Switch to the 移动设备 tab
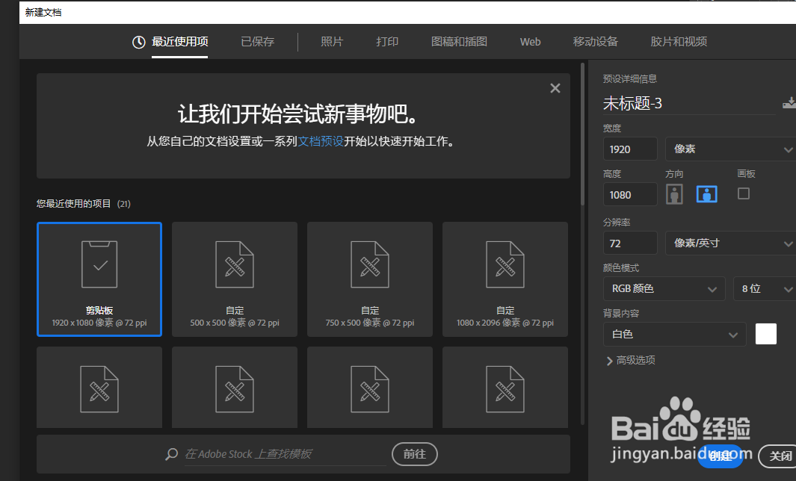Image resolution: width=796 pixels, height=481 pixels. 595,42
